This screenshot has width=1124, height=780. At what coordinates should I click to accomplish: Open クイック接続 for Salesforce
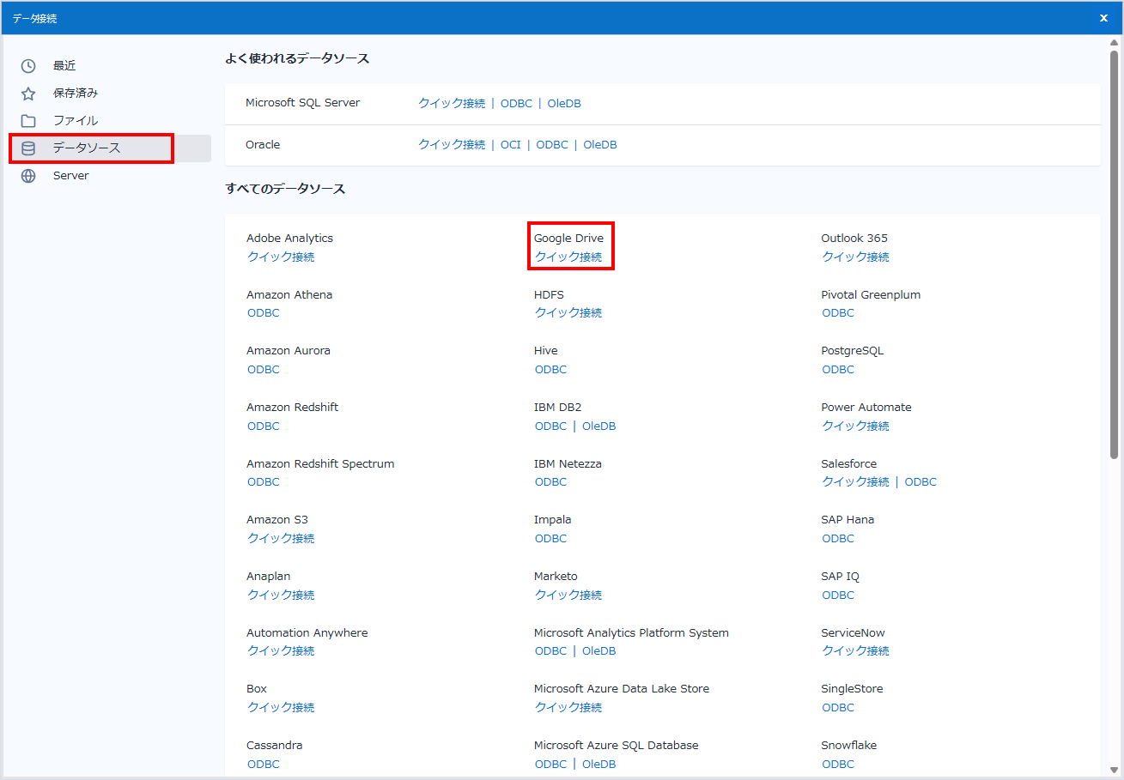[x=855, y=482]
